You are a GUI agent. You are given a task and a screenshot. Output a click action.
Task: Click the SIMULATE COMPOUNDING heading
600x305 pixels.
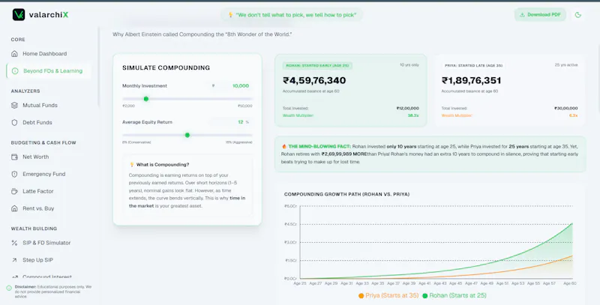(166, 67)
